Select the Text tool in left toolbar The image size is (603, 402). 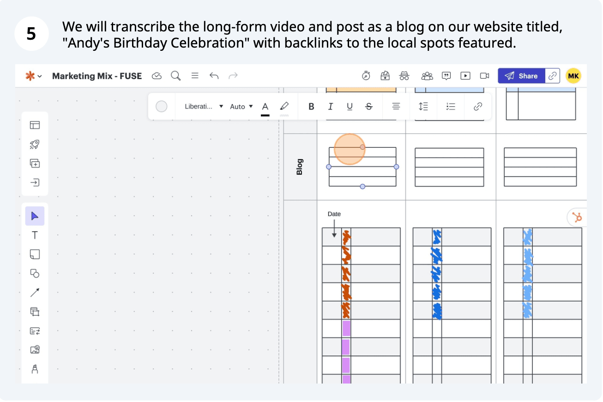point(35,235)
